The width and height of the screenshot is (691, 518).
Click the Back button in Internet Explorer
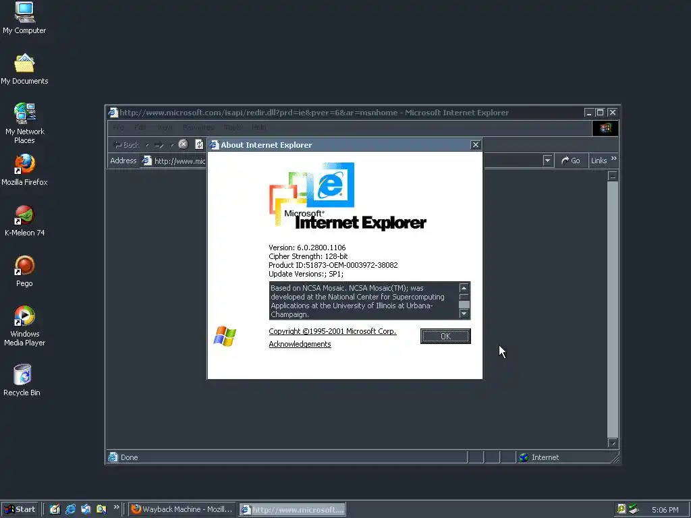point(126,144)
